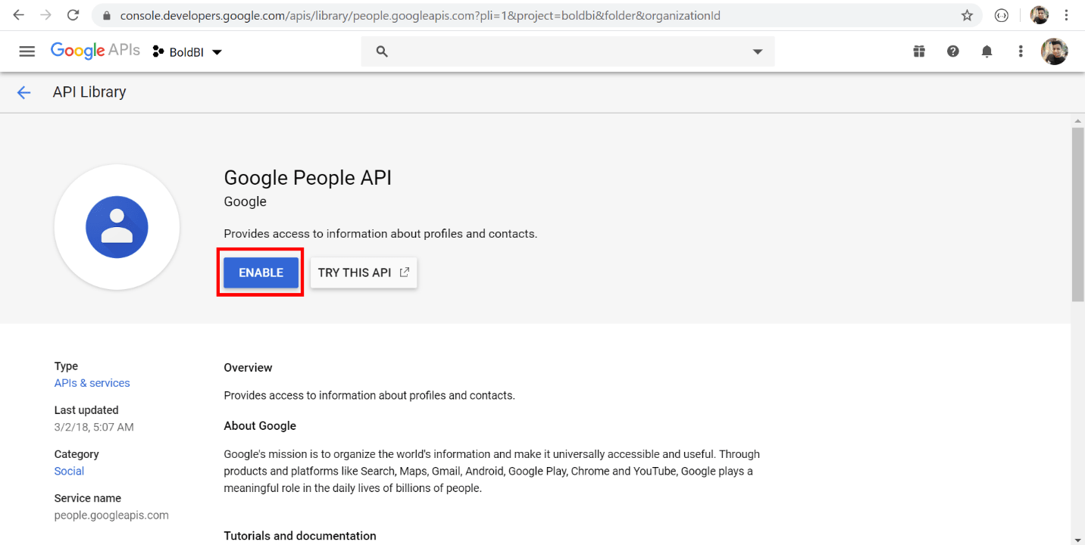The height and width of the screenshot is (545, 1085).
Task: Open the BoldBI project selector dropdown
Action: pos(186,51)
